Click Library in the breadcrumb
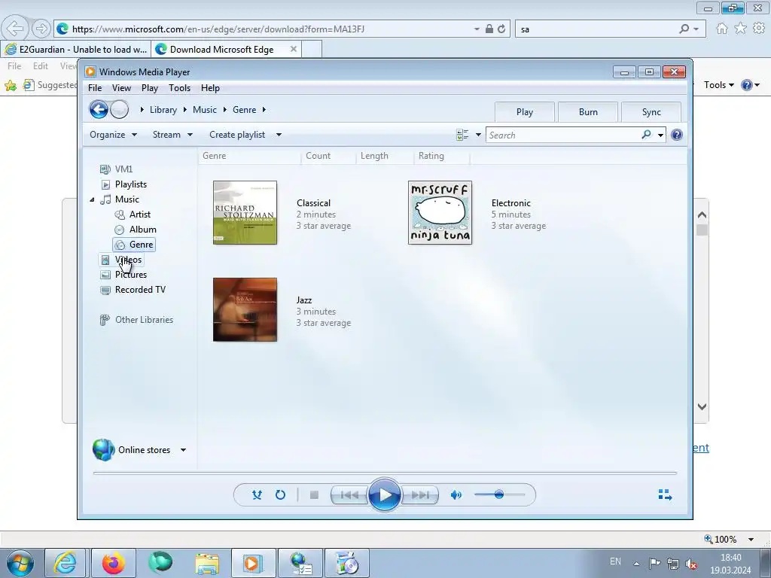The height and width of the screenshot is (578, 771). pyautogui.click(x=163, y=110)
